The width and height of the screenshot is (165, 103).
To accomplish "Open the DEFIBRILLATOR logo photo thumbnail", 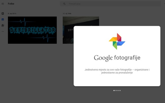I will (32, 30).
